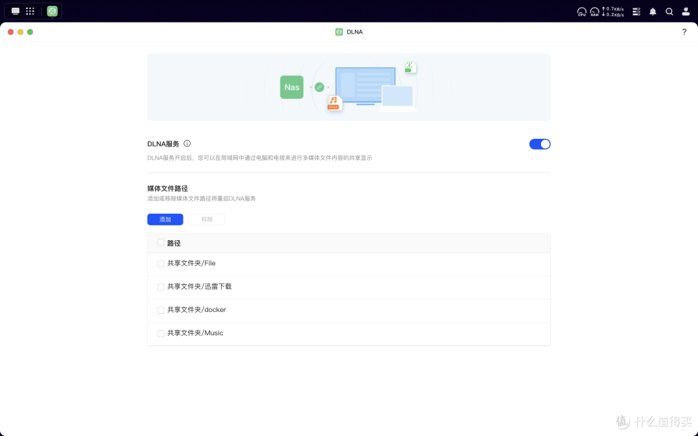Minimize the DLNA window
This screenshot has width=698, height=436.
pos(21,32)
